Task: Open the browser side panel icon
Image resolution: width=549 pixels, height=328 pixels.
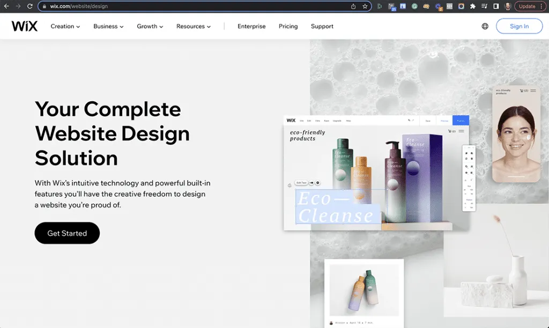Action: (x=496, y=6)
